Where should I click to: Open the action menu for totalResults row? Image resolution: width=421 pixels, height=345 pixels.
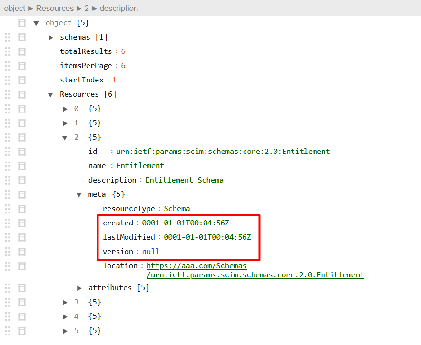22,51
